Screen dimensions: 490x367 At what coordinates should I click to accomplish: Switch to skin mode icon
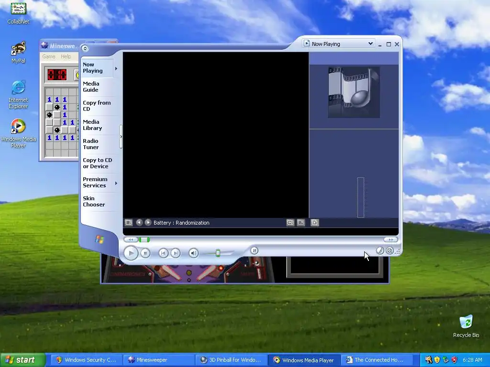390,250
